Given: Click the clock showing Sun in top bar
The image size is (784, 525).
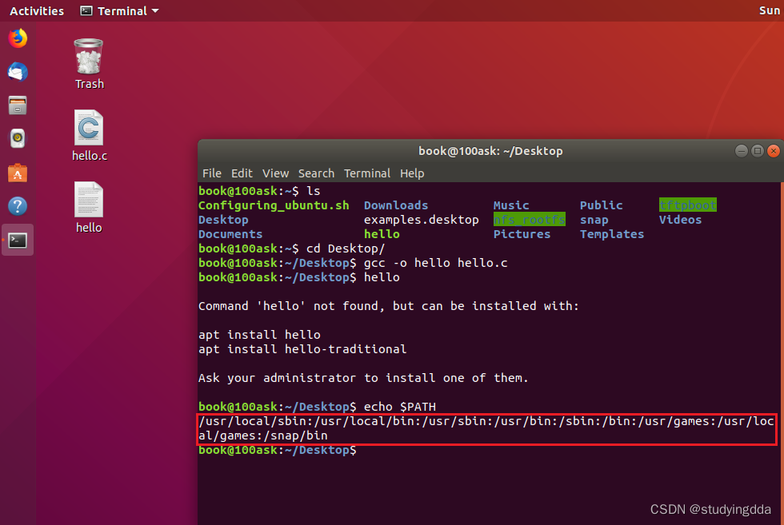Looking at the screenshot, I should click(x=770, y=10).
